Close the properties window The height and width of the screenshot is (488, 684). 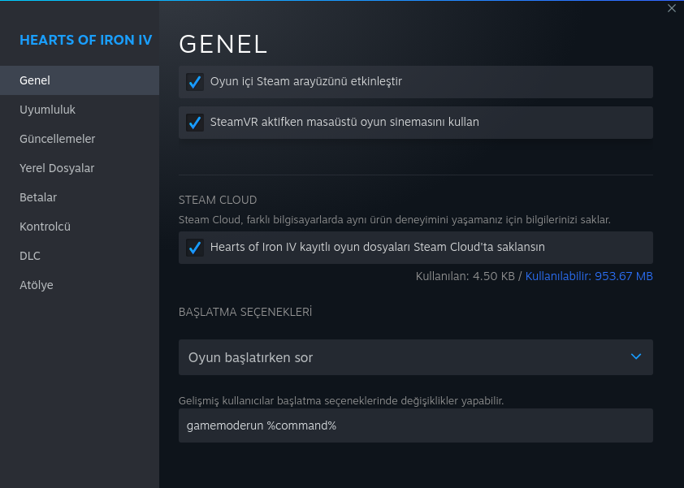[x=671, y=8]
